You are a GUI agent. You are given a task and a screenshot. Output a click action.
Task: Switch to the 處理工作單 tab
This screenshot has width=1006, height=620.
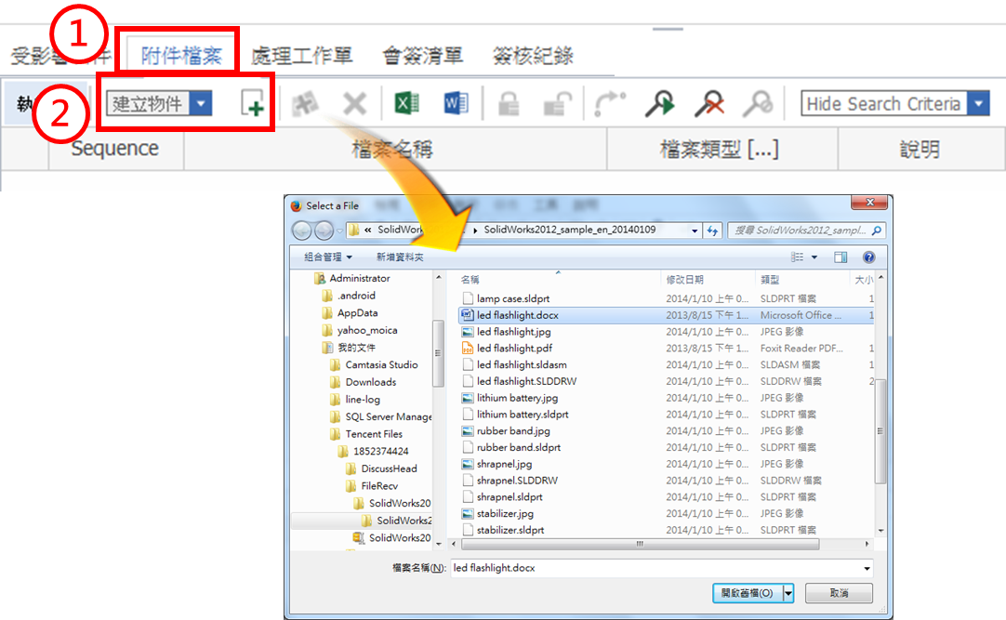pos(302,56)
